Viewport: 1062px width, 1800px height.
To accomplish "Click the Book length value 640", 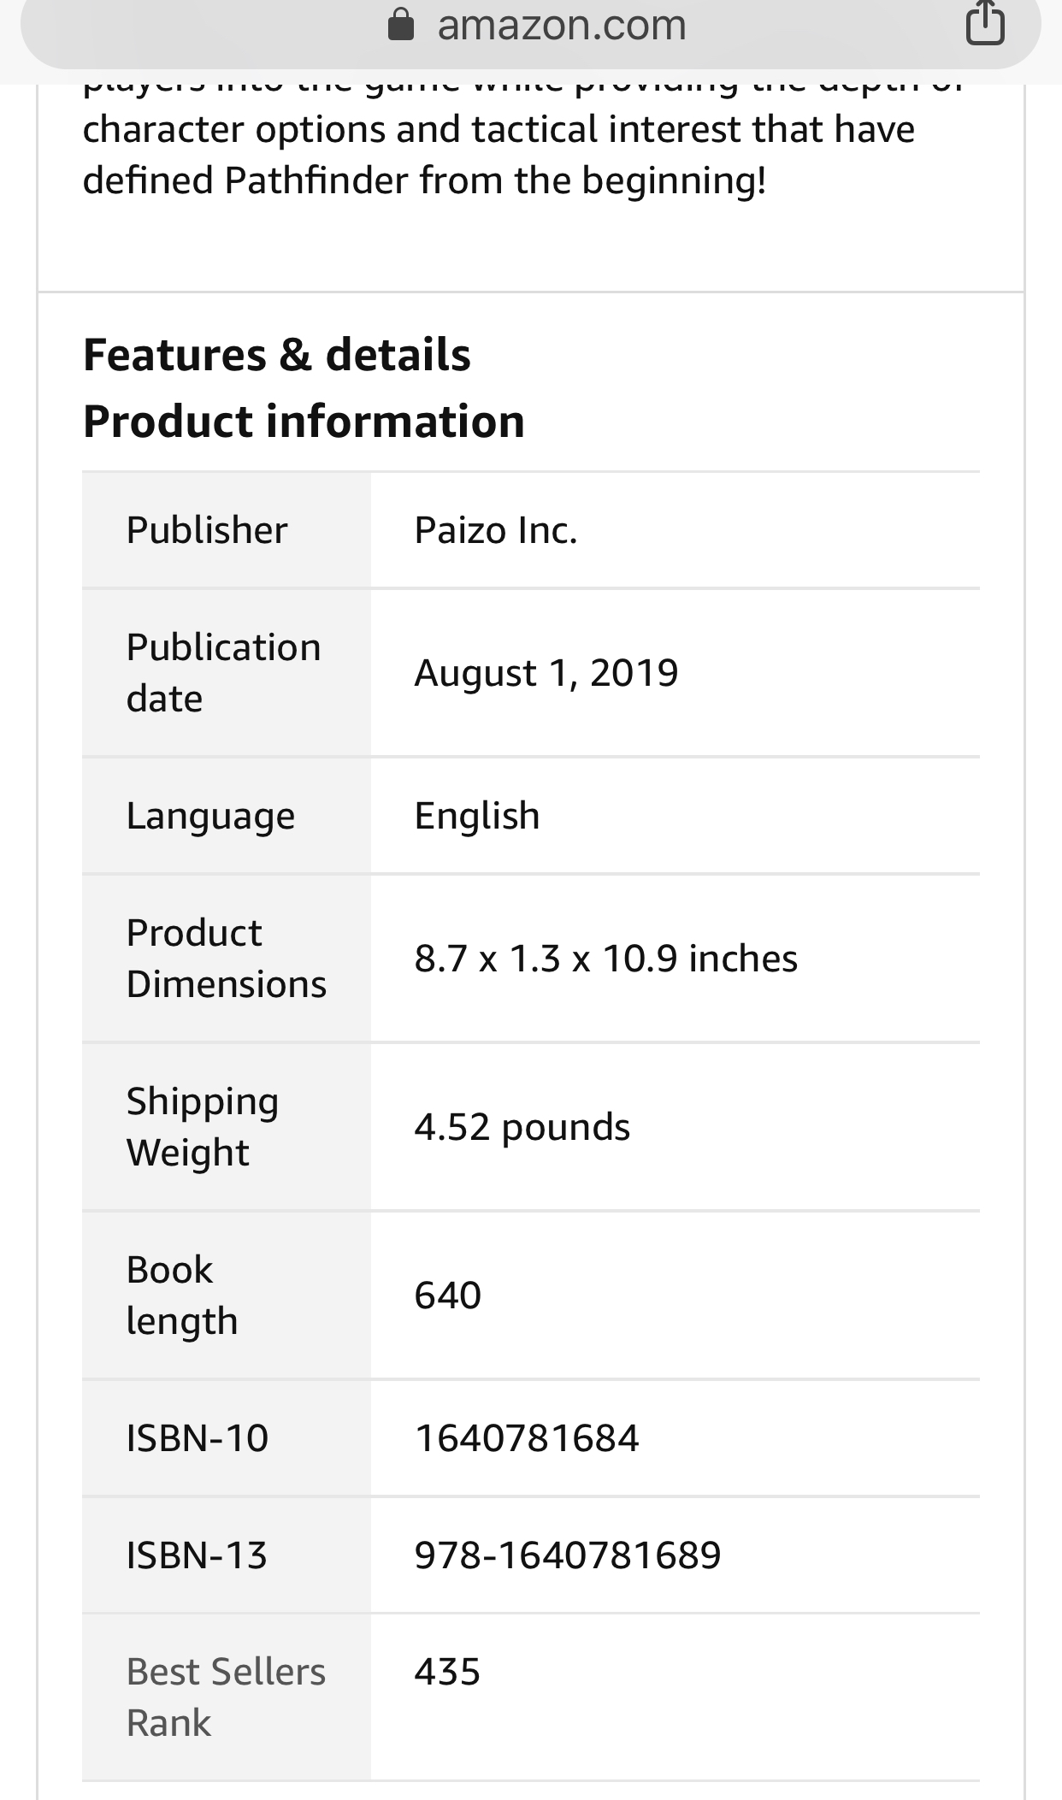I will pos(448,1295).
